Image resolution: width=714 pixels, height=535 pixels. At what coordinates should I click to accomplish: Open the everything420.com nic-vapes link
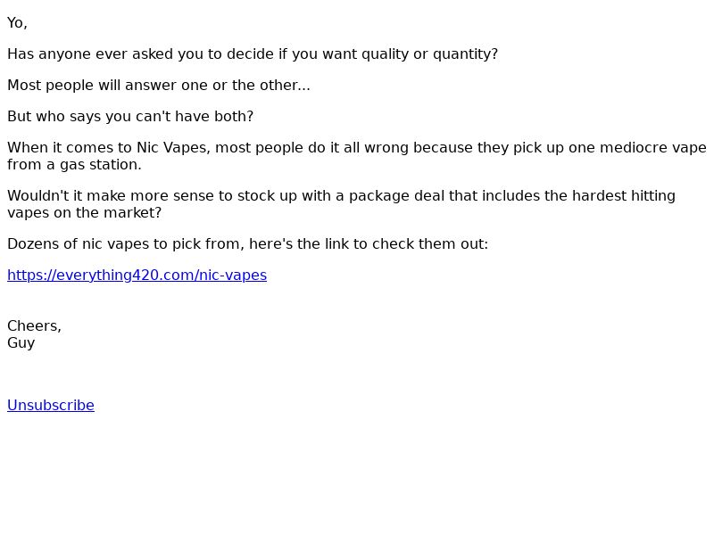click(x=137, y=276)
